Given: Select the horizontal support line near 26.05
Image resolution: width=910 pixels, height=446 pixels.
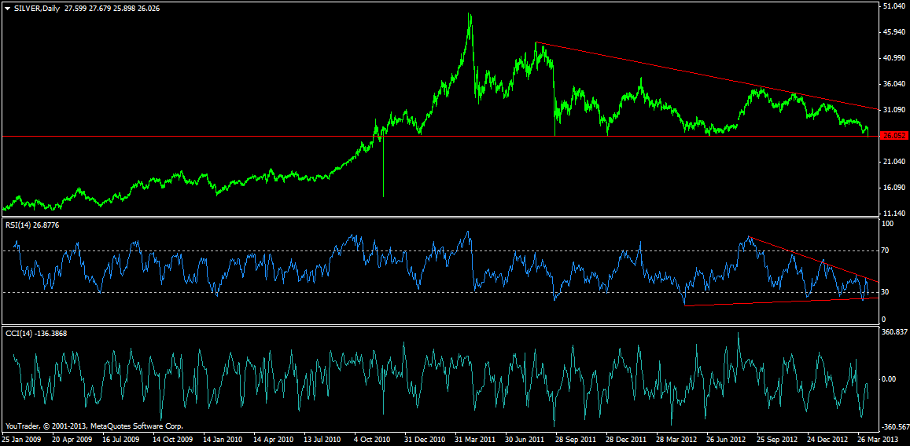Looking at the screenshot, I should [236, 136].
